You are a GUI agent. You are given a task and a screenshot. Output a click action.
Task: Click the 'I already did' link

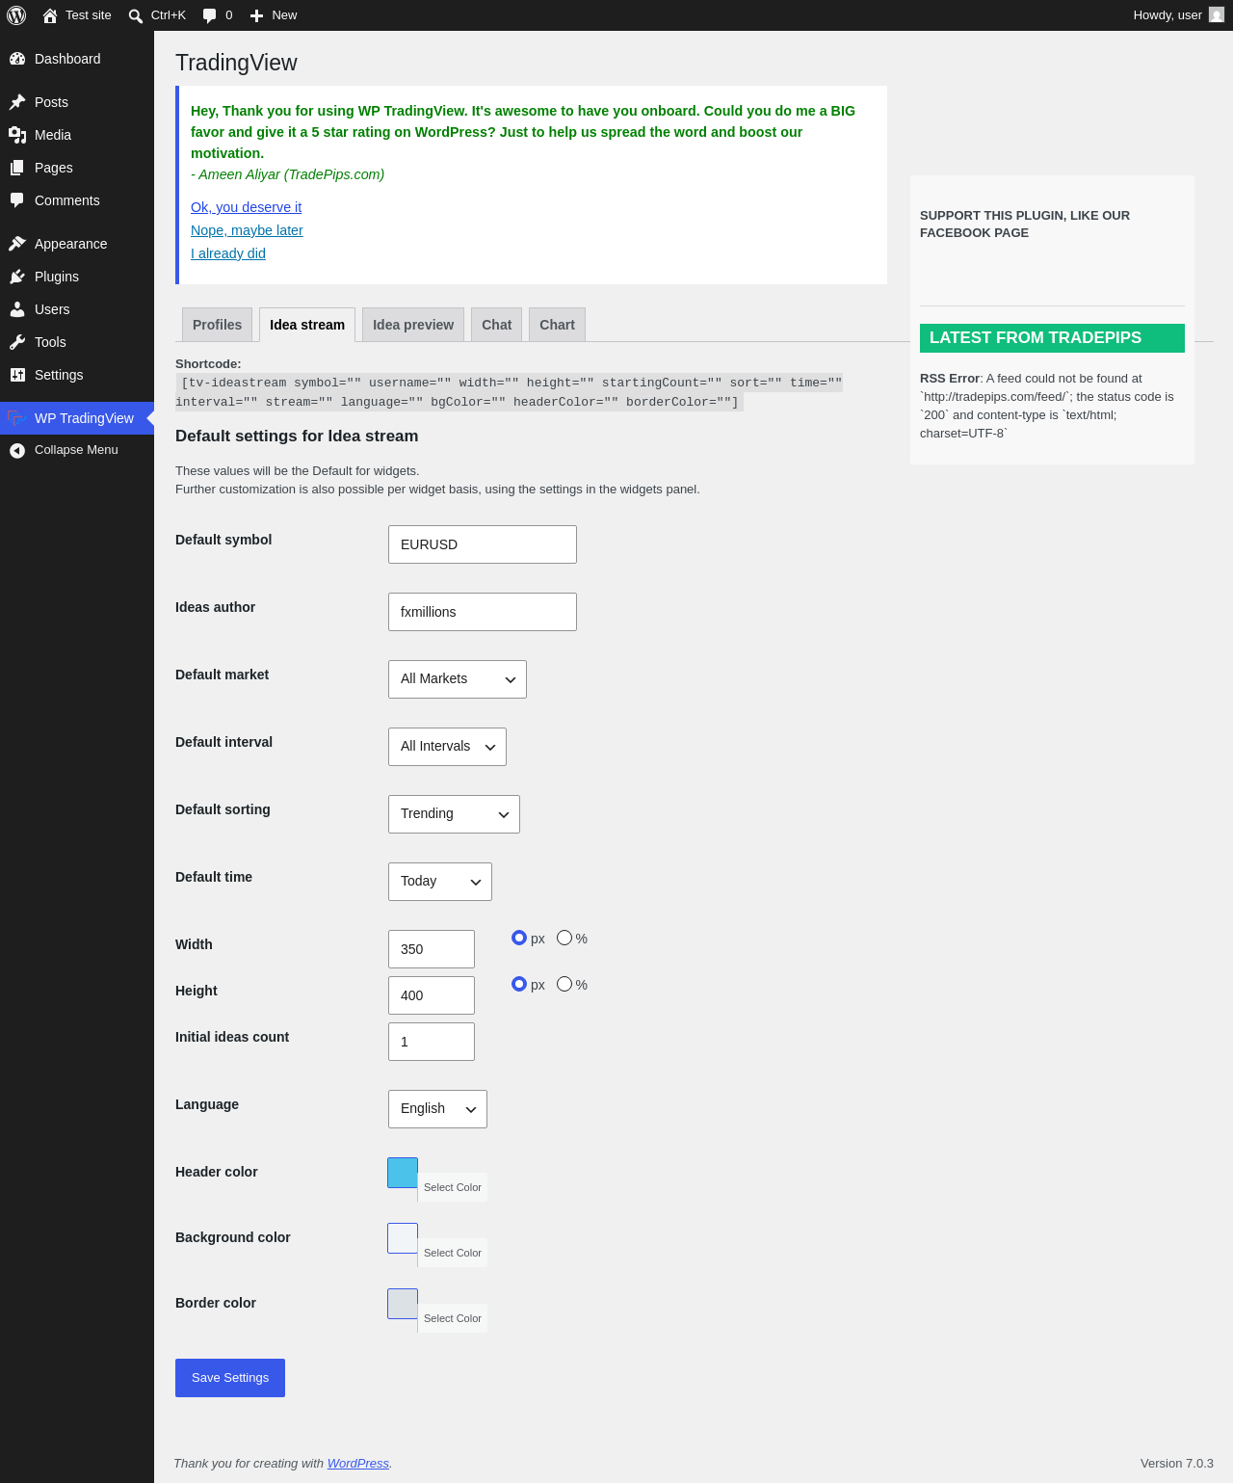(228, 253)
